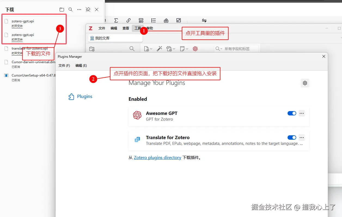Click the GPT icon in Zotero's toolbar
342x217 pixels.
point(195,48)
